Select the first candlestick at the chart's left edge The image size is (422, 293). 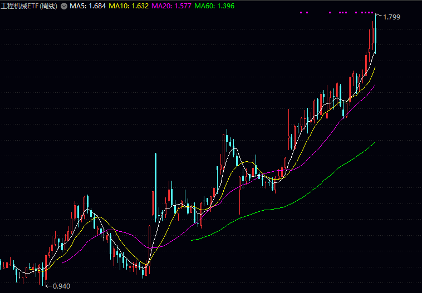click(2, 263)
